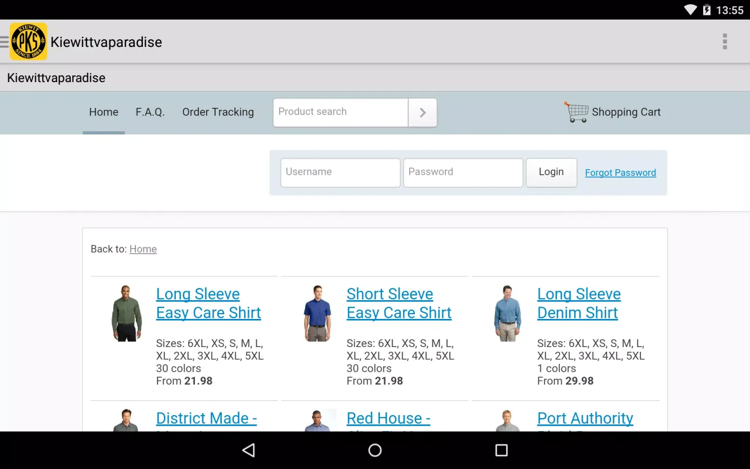
Task: Select the Home tab
Action: coord(104,112)
